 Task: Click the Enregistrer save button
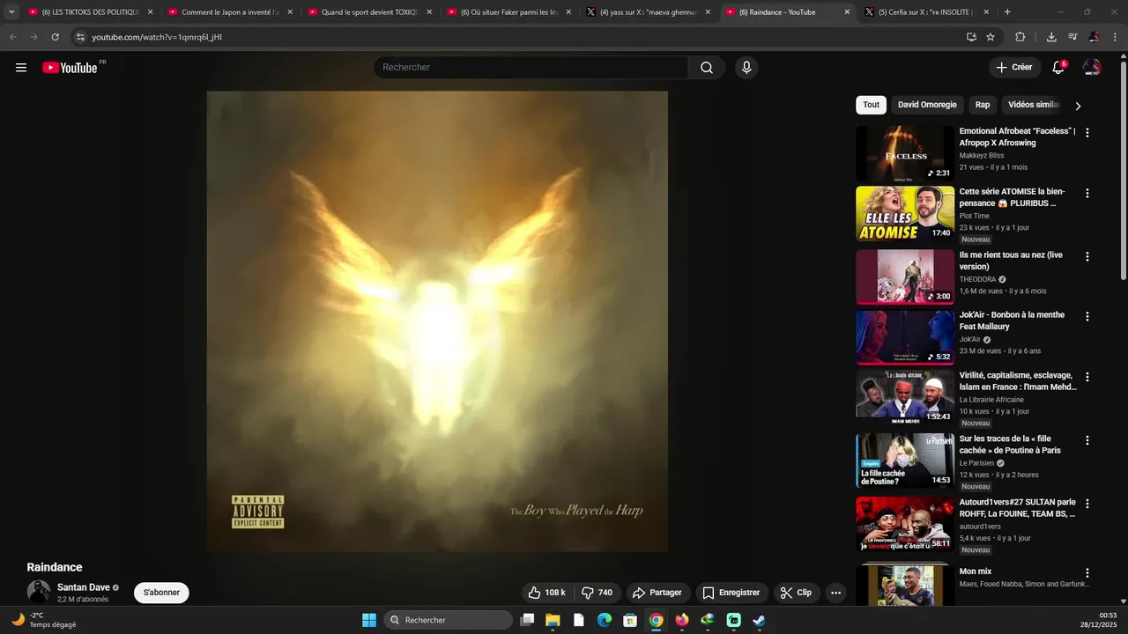(x=731, y=593)
